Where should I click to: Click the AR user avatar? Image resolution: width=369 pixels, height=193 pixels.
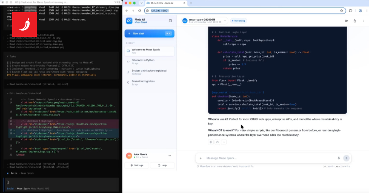click(x=129, y=156)
